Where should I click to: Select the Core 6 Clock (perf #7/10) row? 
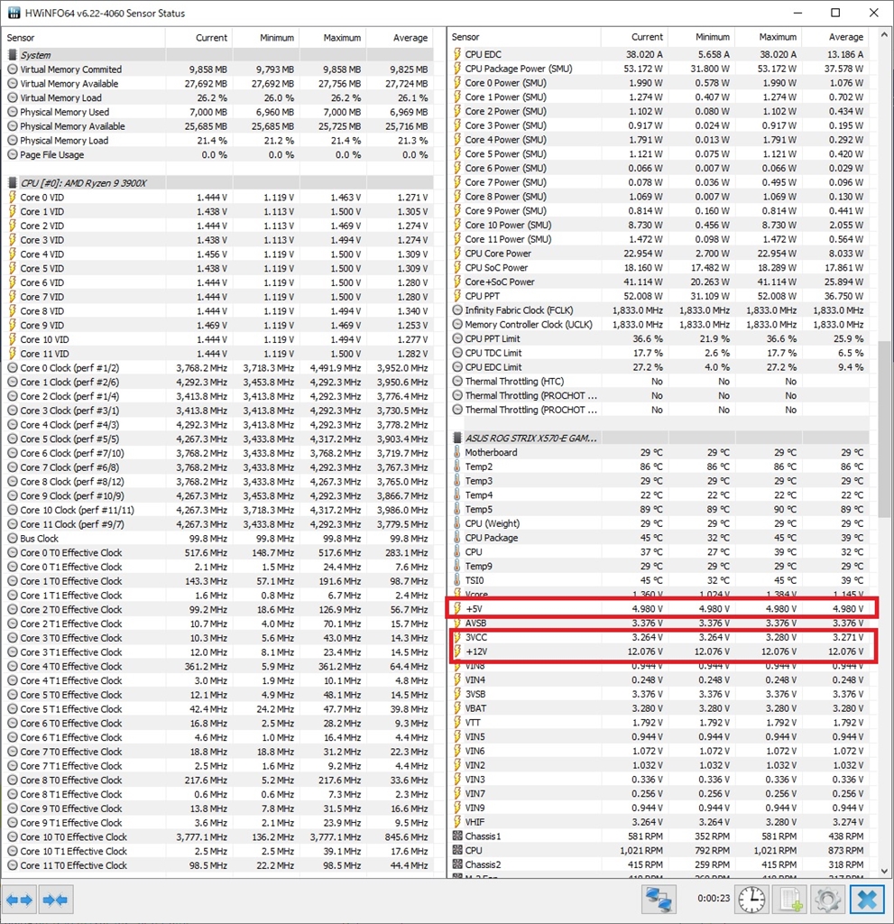[219, 453]
